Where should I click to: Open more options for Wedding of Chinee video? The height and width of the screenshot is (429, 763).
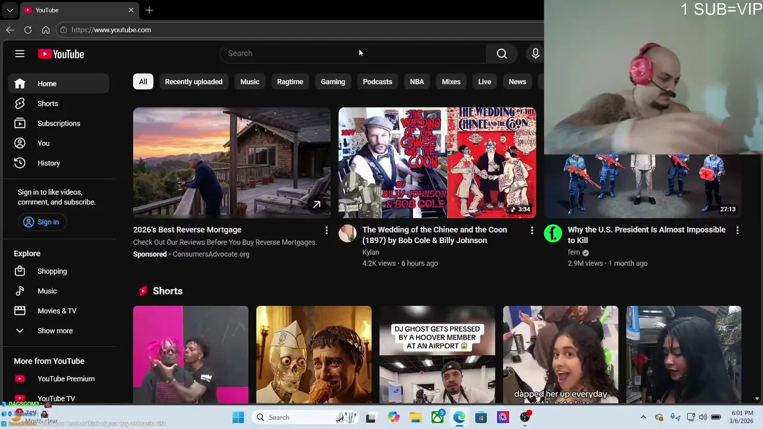(532, 231)
